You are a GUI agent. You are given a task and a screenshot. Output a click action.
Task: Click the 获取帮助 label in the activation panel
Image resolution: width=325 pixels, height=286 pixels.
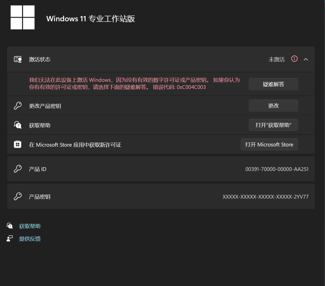click(x=40, y=125)
